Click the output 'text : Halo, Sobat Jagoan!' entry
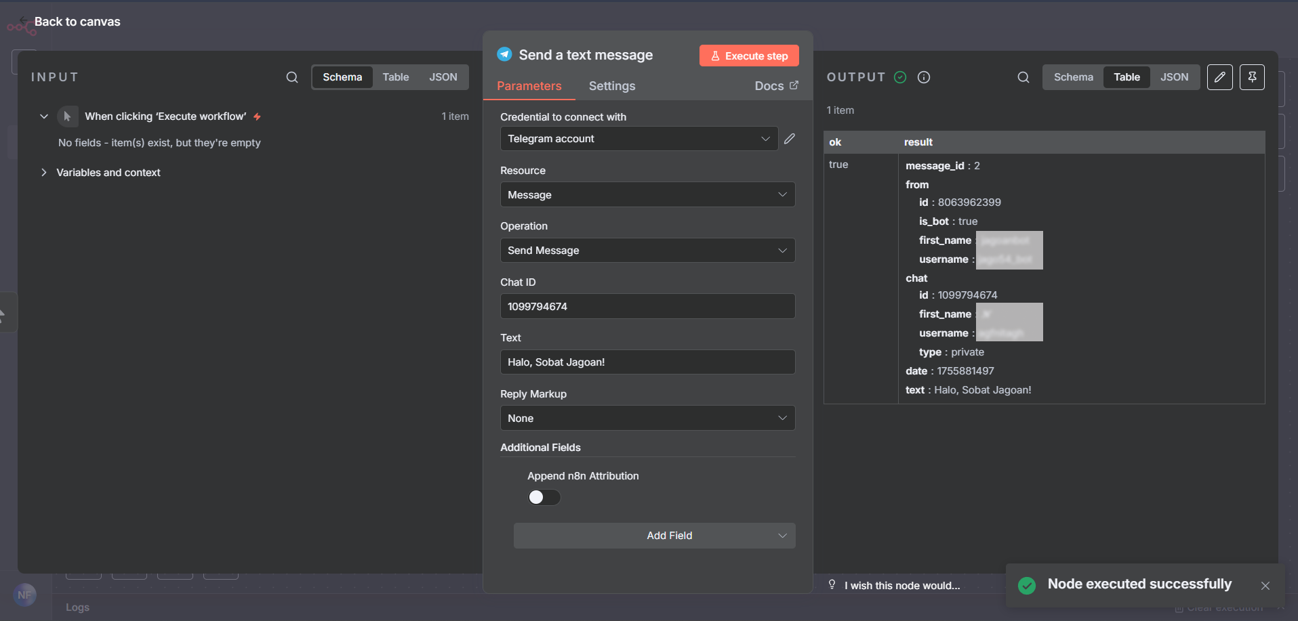The image size is (1298, 621). click(969, 390)
